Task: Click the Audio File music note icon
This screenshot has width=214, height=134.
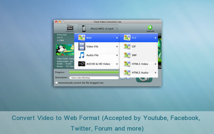Action: pos(82,55)
